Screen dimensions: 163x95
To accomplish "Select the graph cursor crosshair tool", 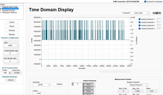I will [x=154, y=13].
